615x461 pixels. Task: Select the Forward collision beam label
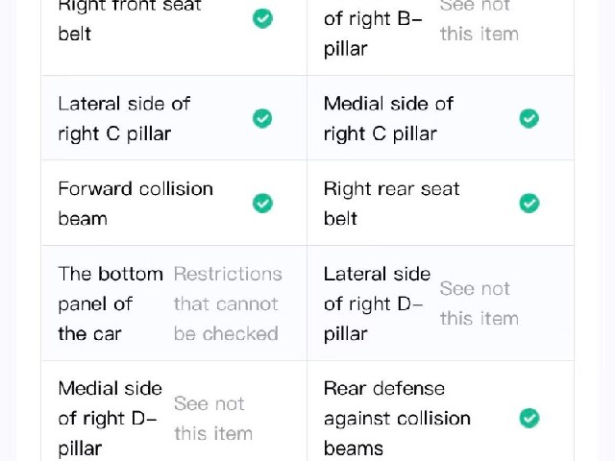click(135, 204)
